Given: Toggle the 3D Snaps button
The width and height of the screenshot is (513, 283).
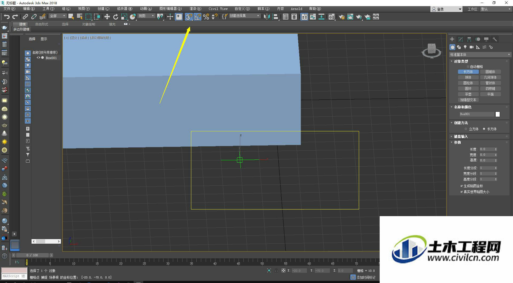Looking at the screenshot, I should point(189,17).
